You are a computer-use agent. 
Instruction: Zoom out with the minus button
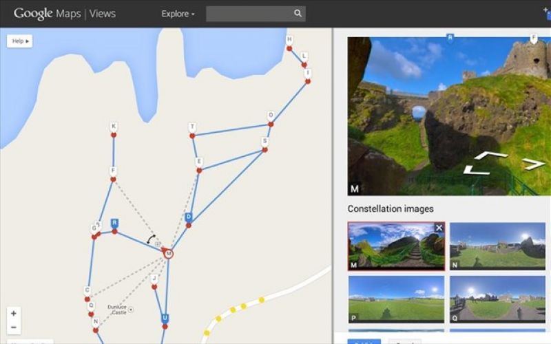(x=14, y=327)
